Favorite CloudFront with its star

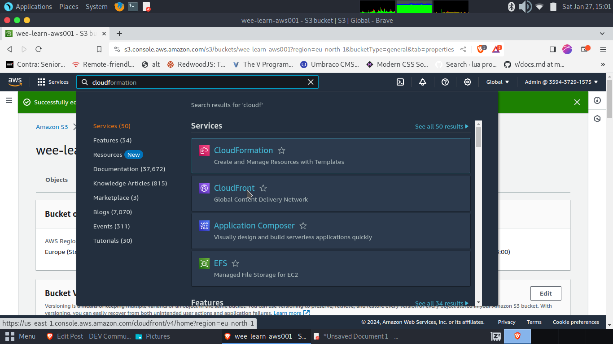click(263, 188)
